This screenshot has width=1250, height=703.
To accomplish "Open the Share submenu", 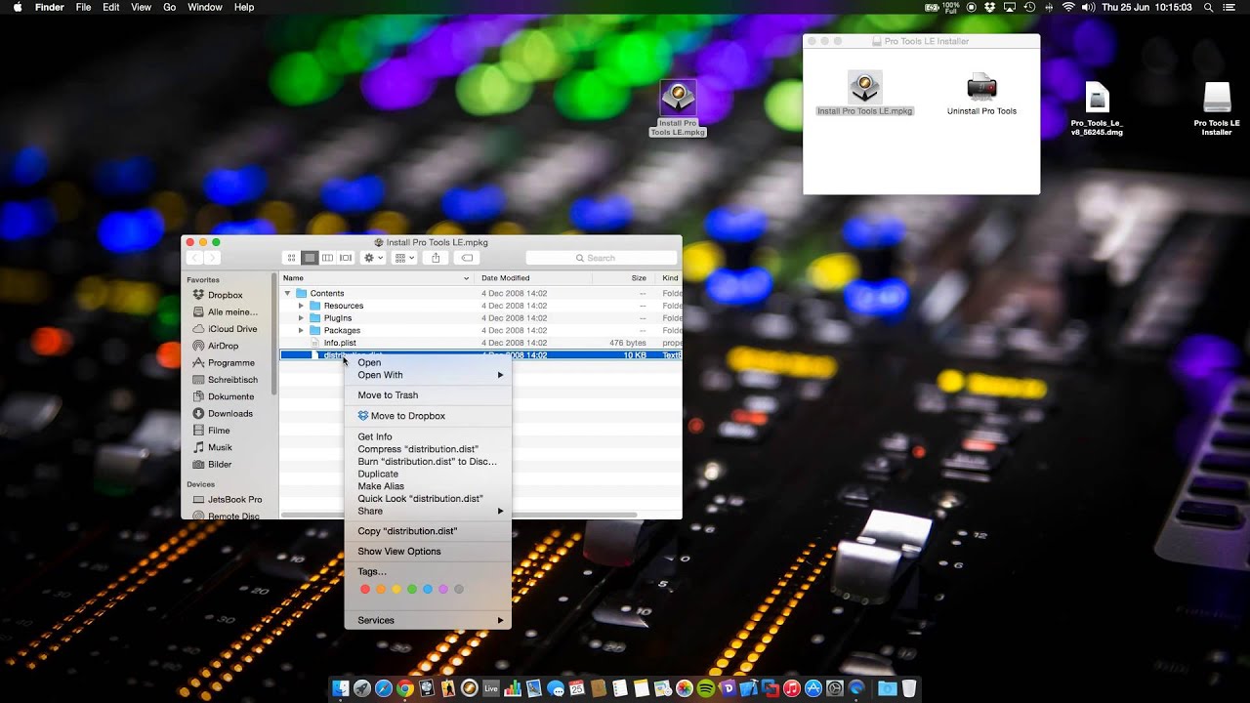I will (428, 512).
